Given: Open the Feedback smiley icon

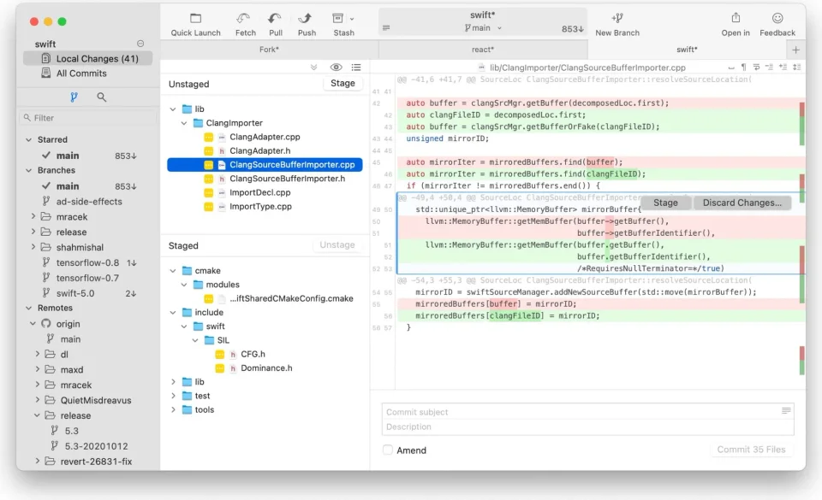Looking at the screenshot, I should [777, 18].
